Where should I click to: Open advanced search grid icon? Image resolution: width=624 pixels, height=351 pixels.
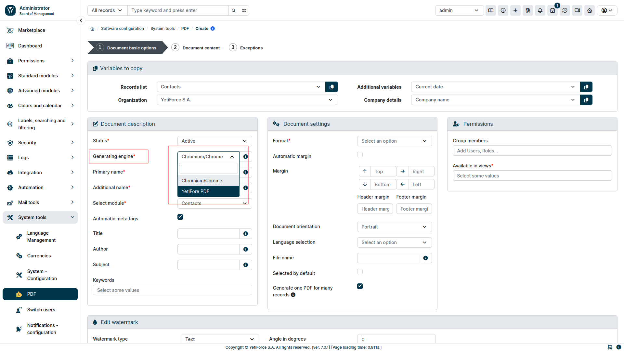244,10
